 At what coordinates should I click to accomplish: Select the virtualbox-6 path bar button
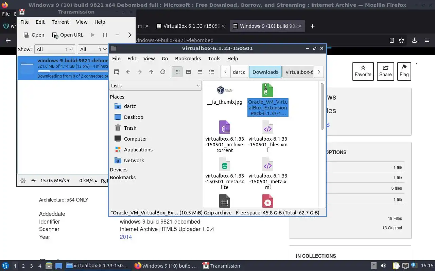point(298,72)
